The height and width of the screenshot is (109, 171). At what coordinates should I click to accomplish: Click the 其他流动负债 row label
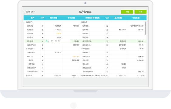click(x=87, y=68)
